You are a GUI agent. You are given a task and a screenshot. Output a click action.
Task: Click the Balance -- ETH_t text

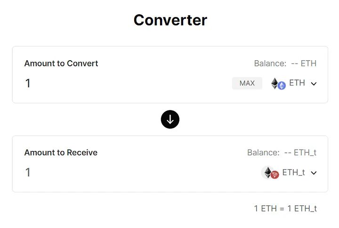tap(282, 153)
